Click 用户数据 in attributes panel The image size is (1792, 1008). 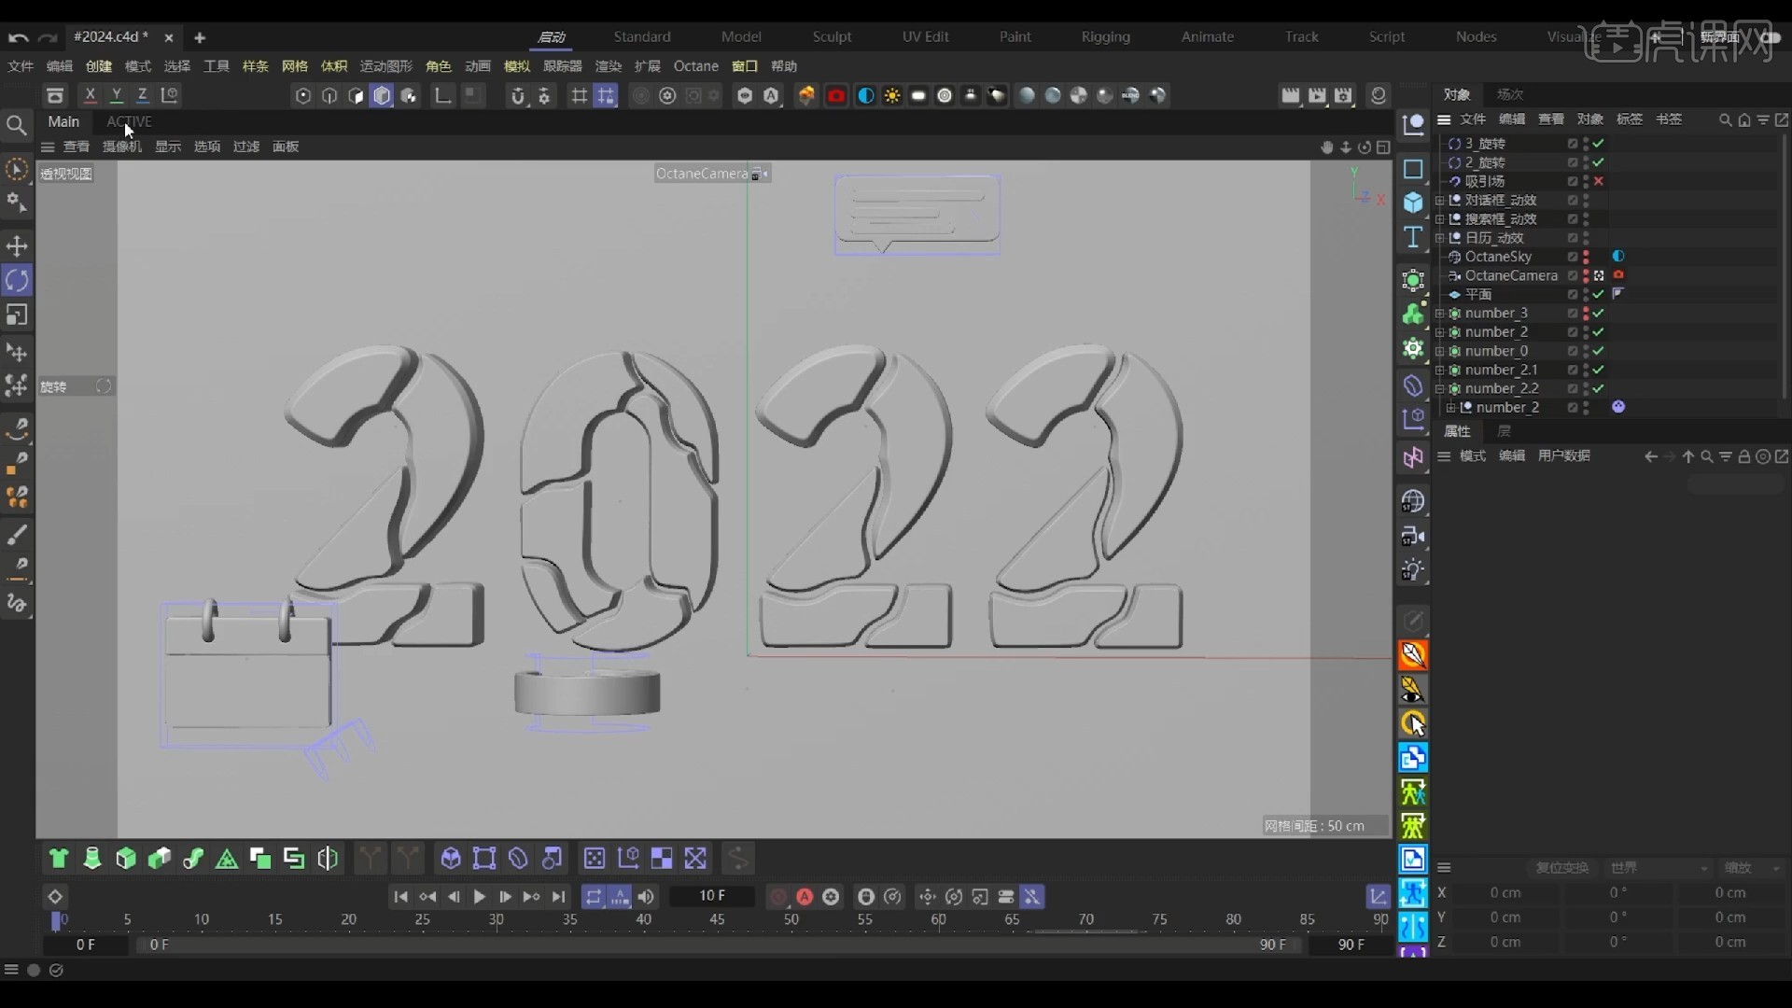coord(1564,455)
